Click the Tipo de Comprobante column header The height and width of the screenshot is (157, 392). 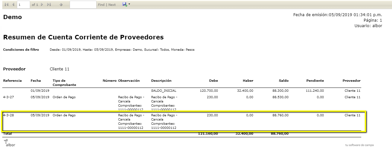coord(64,82)
